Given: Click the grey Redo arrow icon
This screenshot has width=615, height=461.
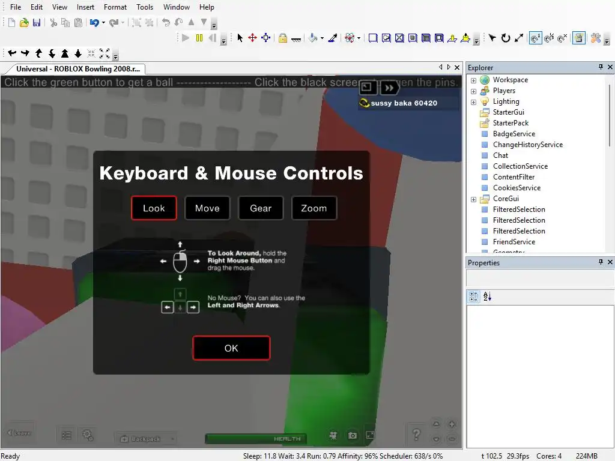Looking at the screenshot, I should coord(114,23).
